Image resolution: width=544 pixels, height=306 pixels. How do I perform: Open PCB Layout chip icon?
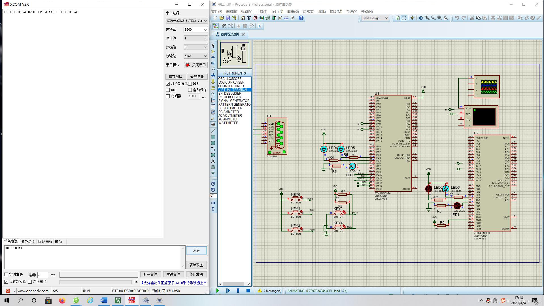pyautogui.click(x=255, y=18)
